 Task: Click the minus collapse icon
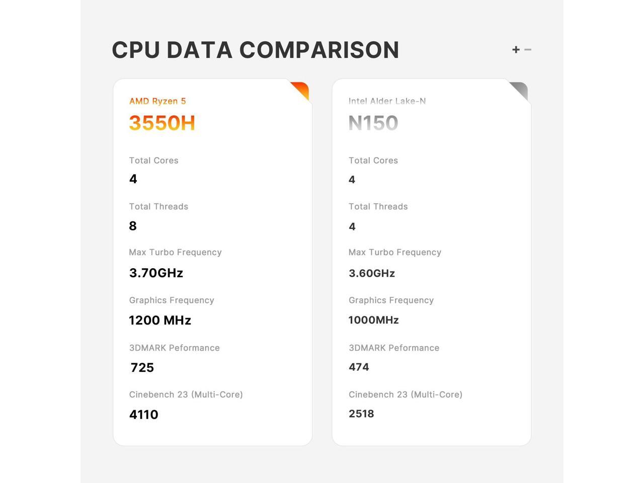coord(528,49)
